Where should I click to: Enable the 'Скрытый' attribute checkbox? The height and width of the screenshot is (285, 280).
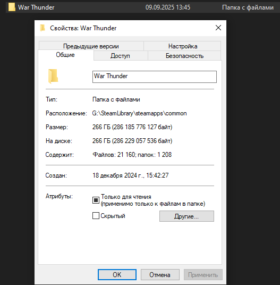pos(96,216)
